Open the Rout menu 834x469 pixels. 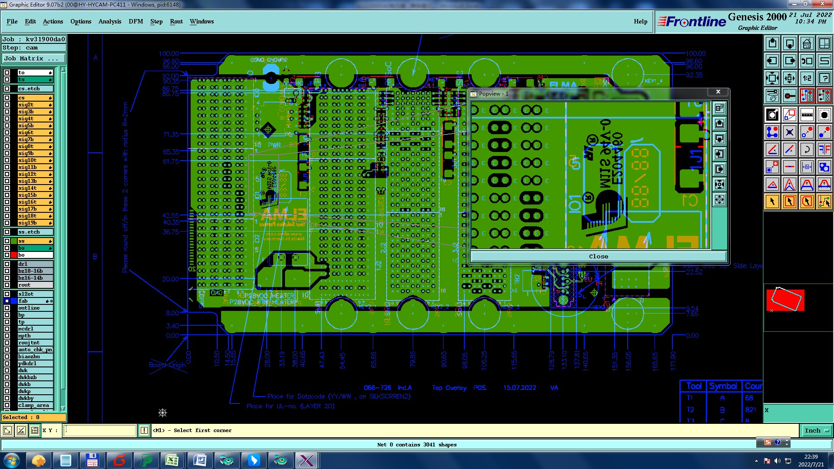[x=176, y=21]
